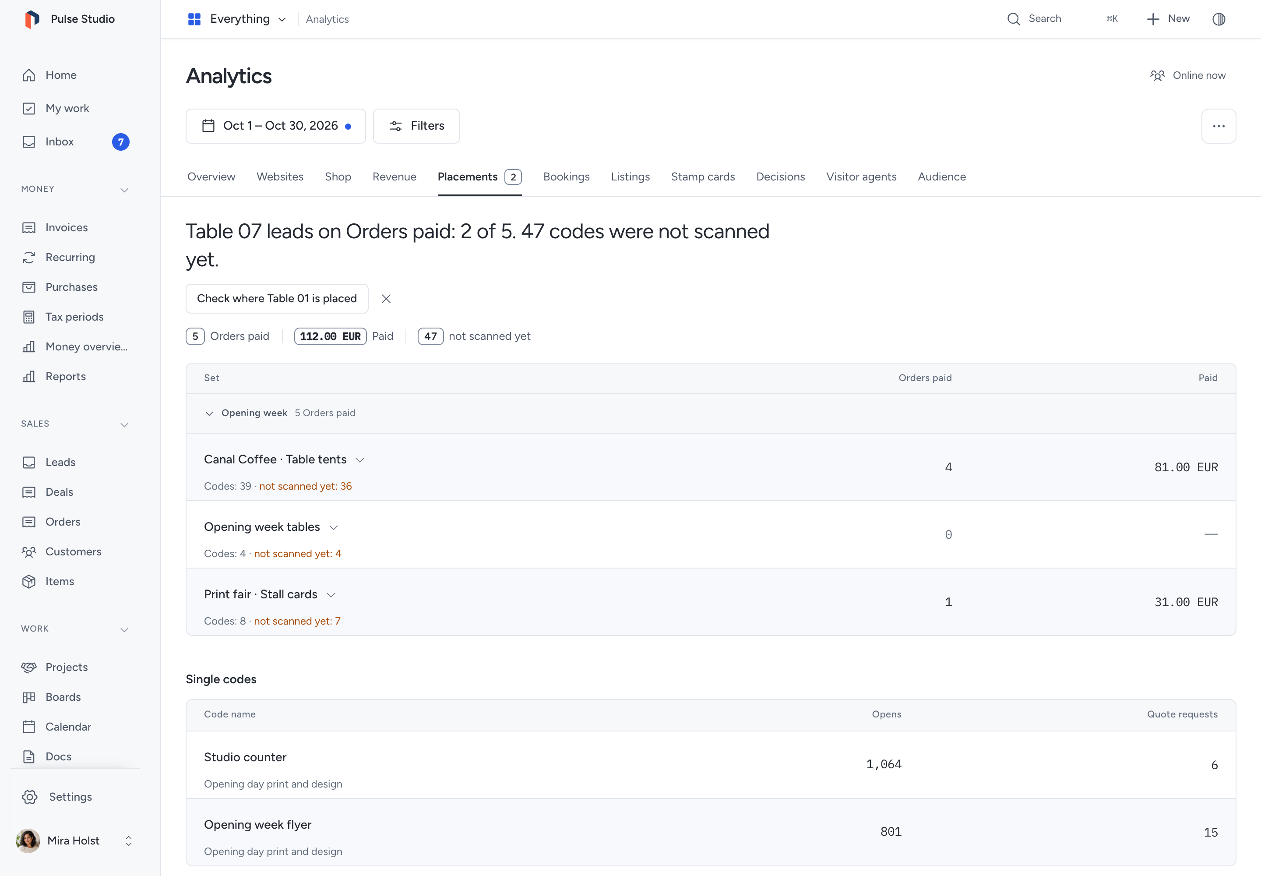Click the Opens column header
1261x876 pixels.
coord(887,715)
